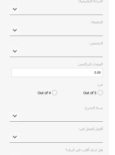
Task: Click the "Out of 5" label text
Action: click(x=90, y=93)
